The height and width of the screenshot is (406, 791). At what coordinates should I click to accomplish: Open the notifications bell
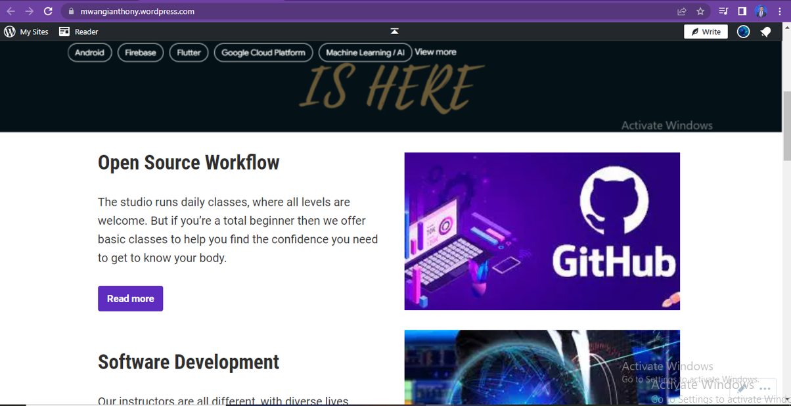pyautogui.click(x=766, y=32)
